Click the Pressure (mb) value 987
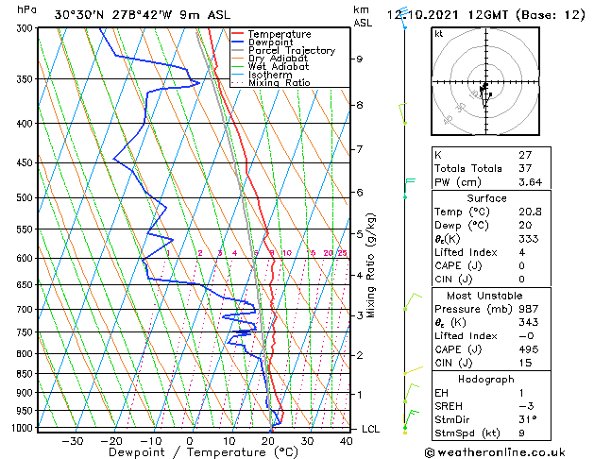594x459 pixels. tap(529, 309)
